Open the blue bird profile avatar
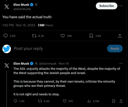128x107 pixels. tap(7, 49)
